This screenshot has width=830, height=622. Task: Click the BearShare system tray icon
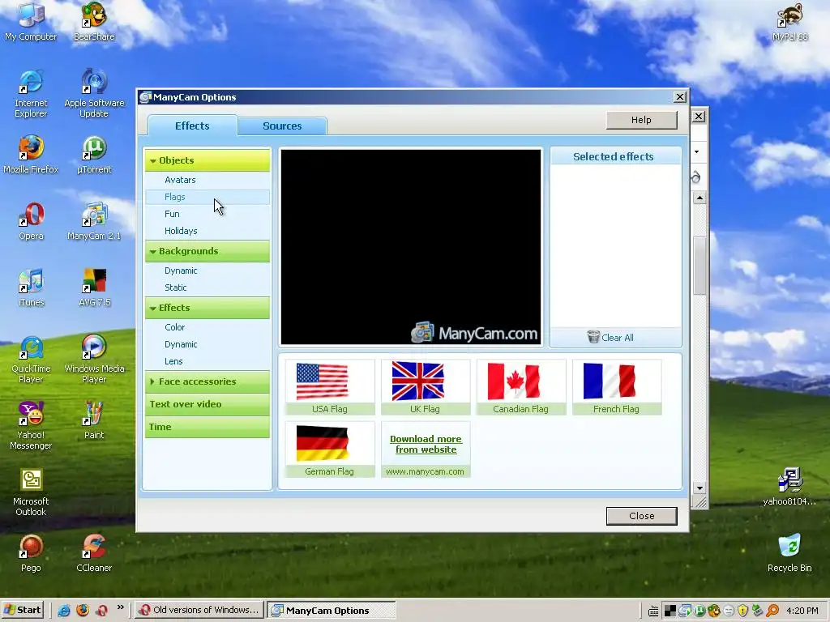[x=713, y=611]
